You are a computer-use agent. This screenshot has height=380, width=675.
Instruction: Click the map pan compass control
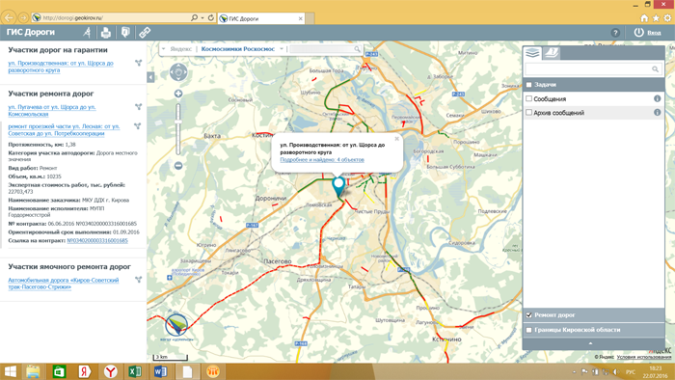click(178, 72)
